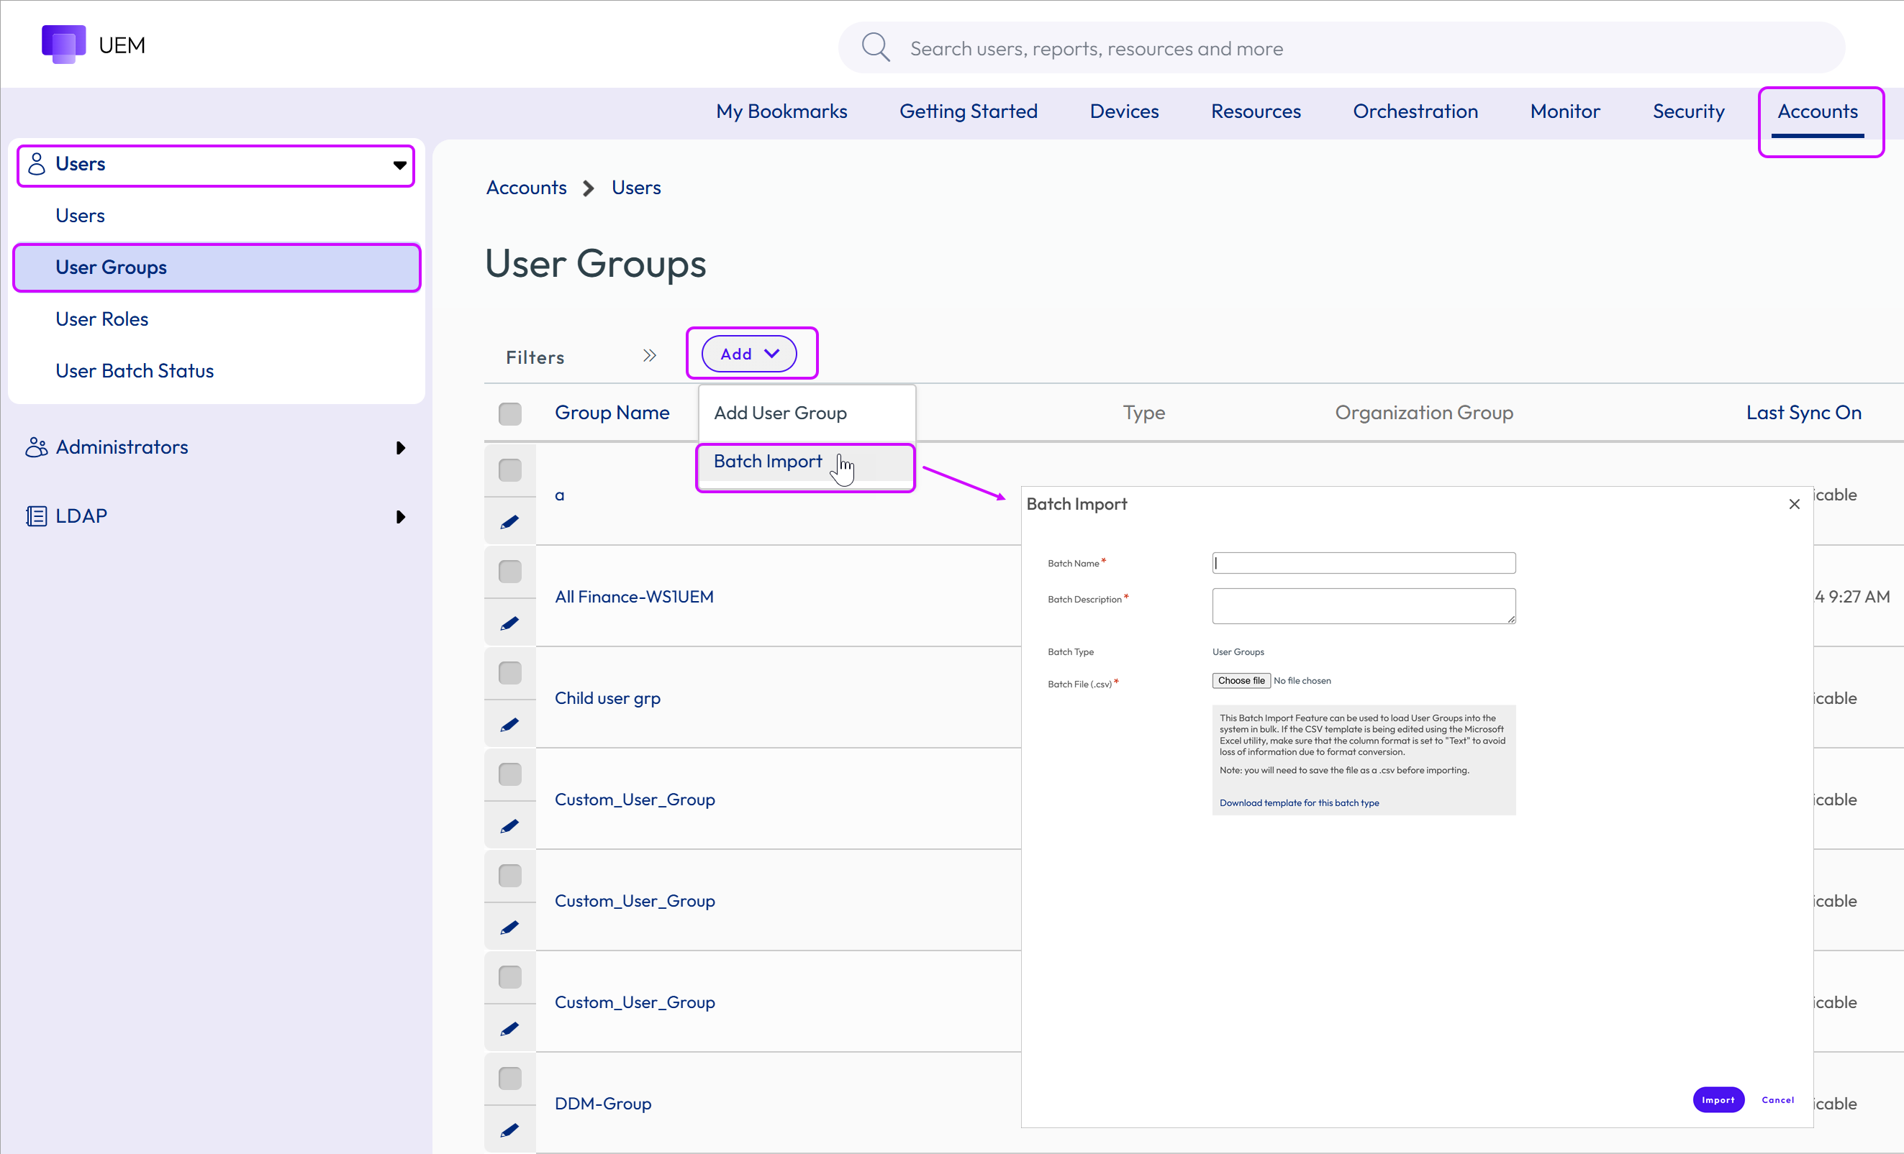Click the Administrators people icon
This screenshot has height=1154, width=1904.
pyautogui.click(x=36, y=447)
